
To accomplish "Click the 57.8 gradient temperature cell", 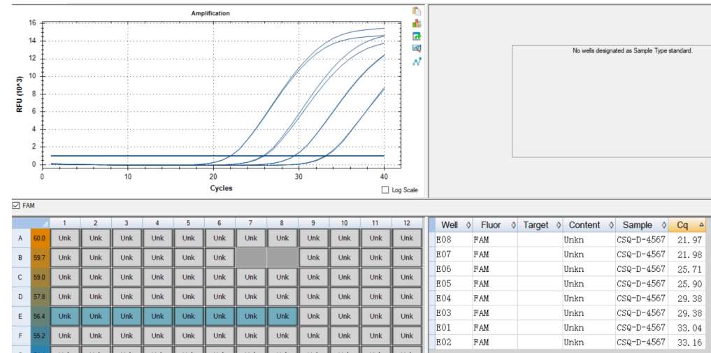I will pos(40,297).
